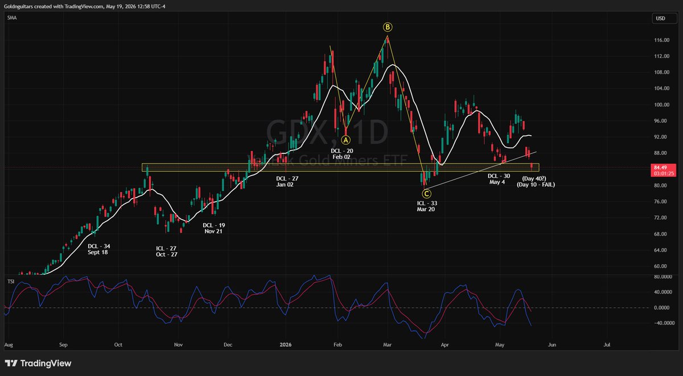Select the 'DCL - 27 Jan 02' annotation
Viewport: 683px width, 376px height.
(287, 181)
